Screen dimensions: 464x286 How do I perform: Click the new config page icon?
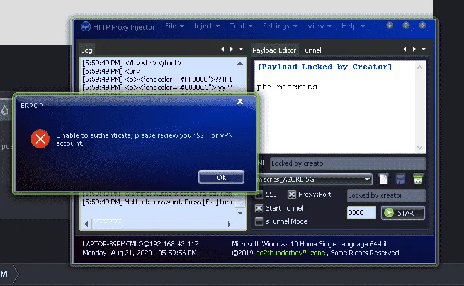coord(384,179)
